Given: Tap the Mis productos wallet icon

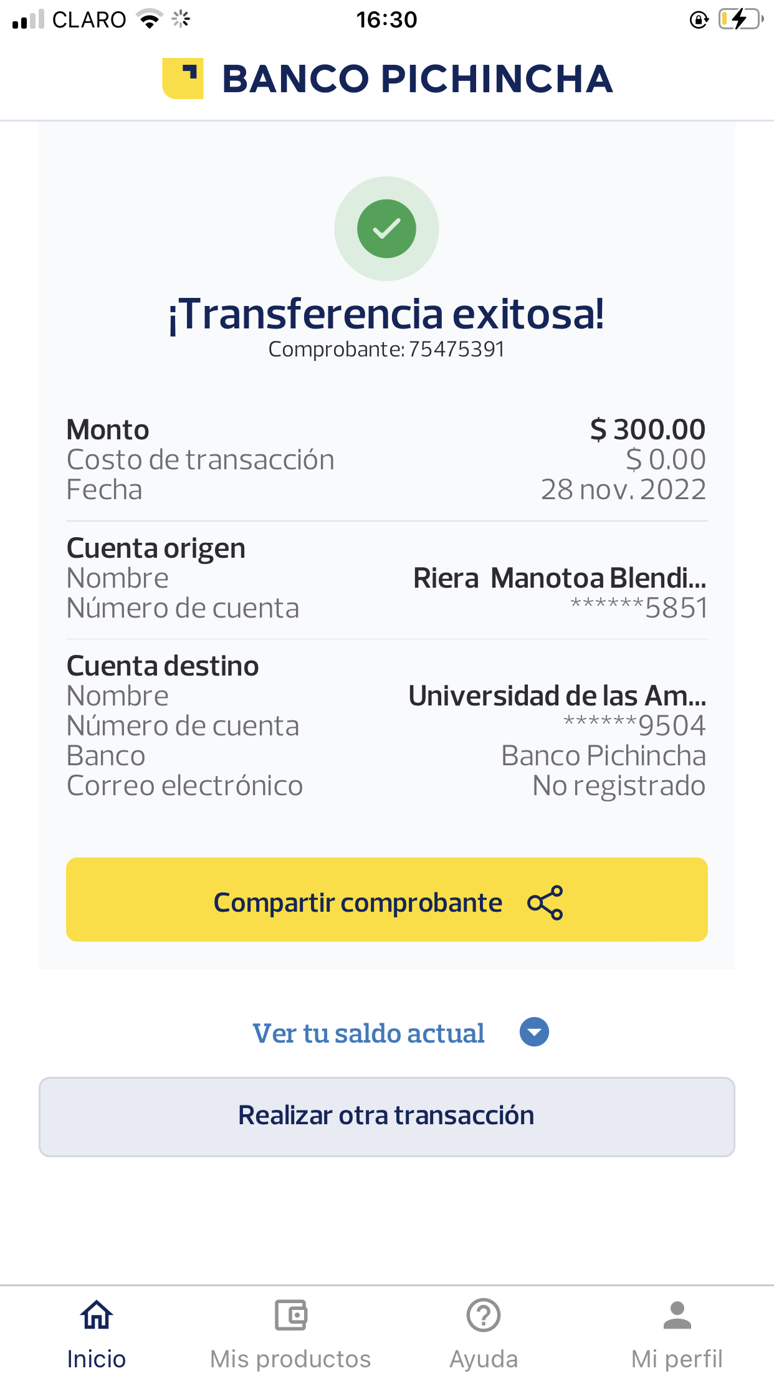Looking at the screenshot, I should point(290,1315).
